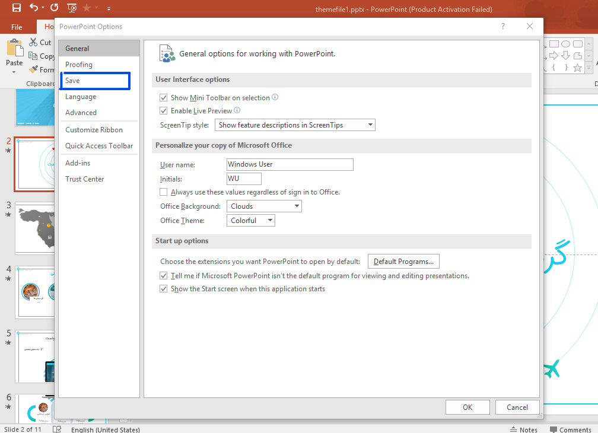Select rounded rectangle shape in gallery

(x=578, y=44)
